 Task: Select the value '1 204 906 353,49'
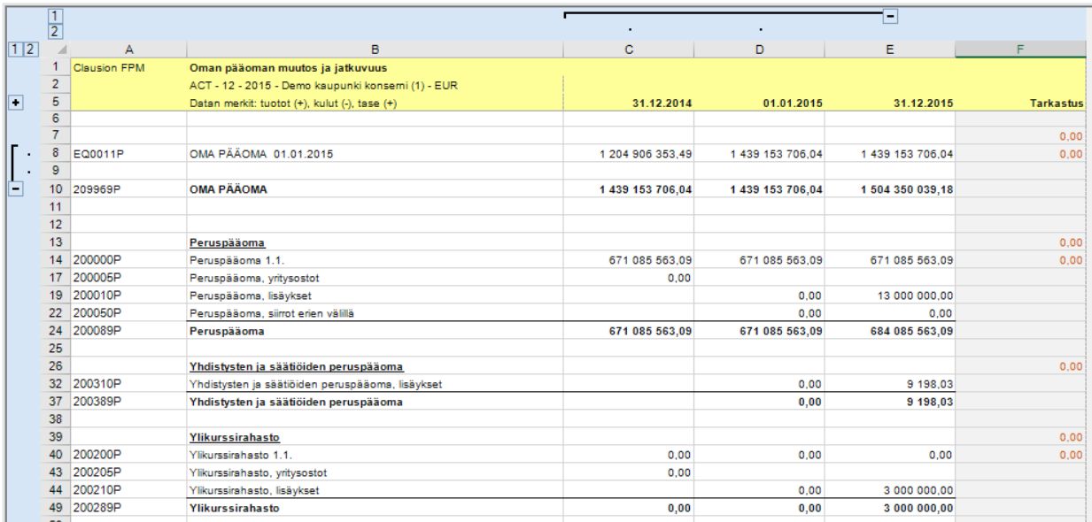[629, 153]
